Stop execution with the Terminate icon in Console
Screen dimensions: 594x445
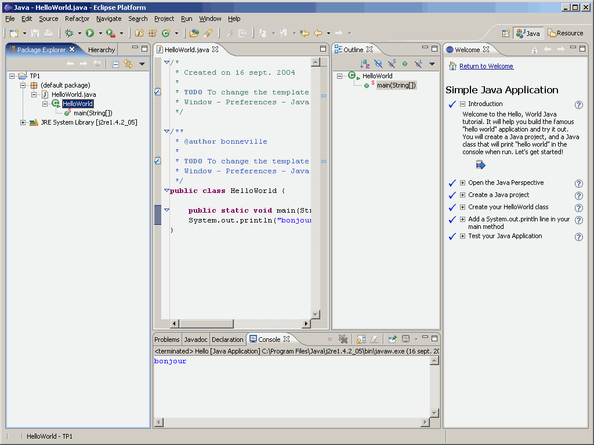pos(329,339)
